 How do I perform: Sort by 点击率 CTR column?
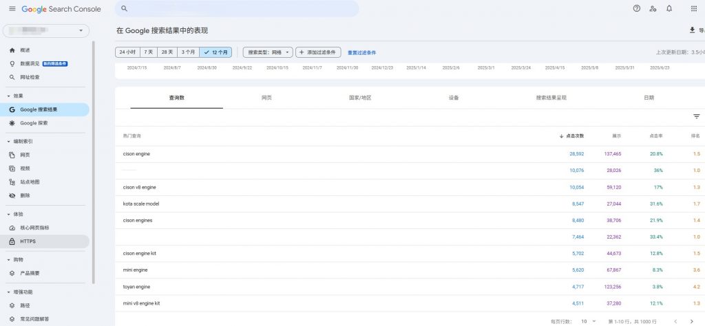tap(655, 135)
